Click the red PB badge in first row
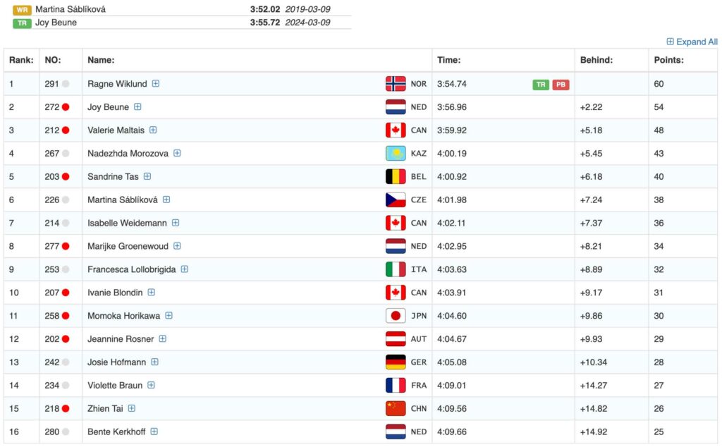Screen dimensions: 722x447 coord(561,85)
